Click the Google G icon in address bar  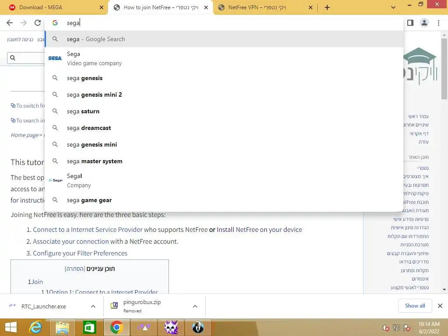55,23
